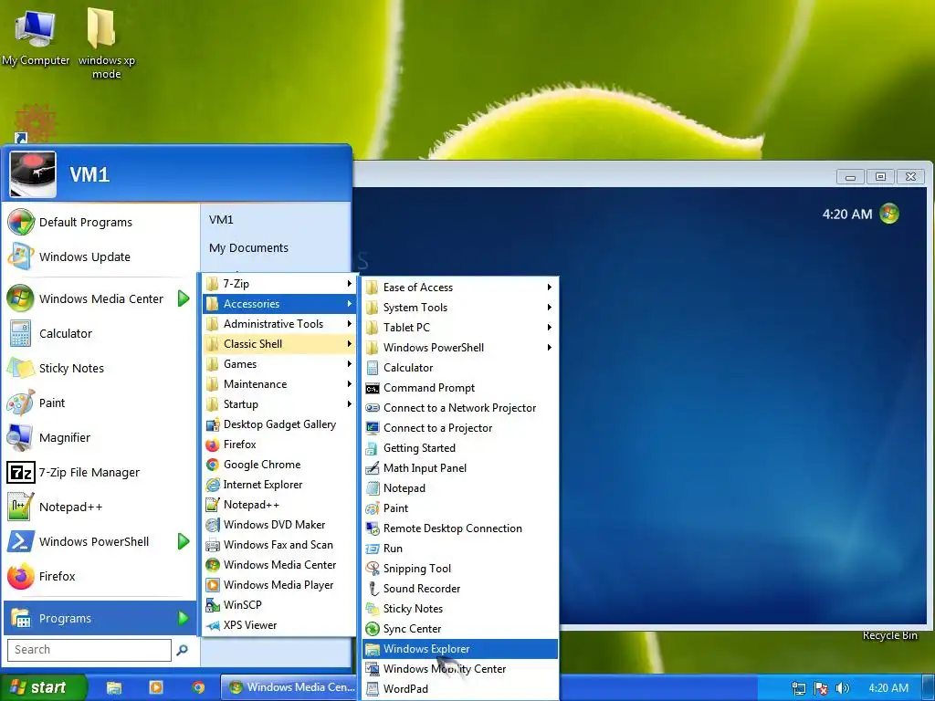
Task: Expand System Tools submenu
Action: [460, 308]
